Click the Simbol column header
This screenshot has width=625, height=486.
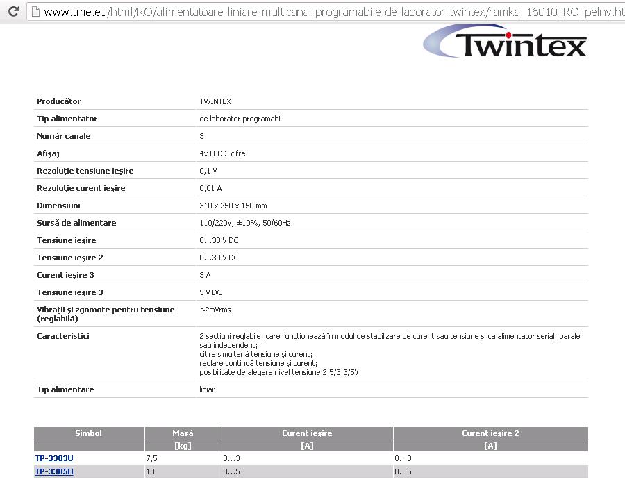coord(88,433)
